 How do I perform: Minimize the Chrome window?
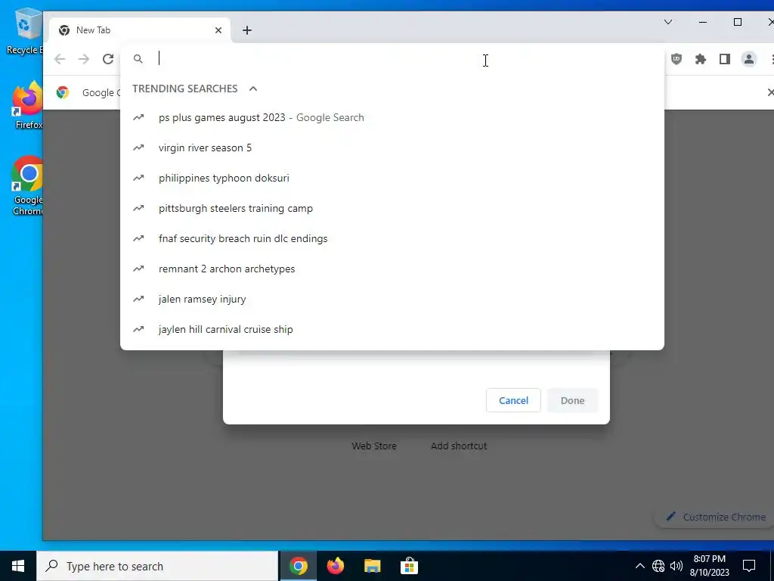pyautogui.click(x=703, y=22)
